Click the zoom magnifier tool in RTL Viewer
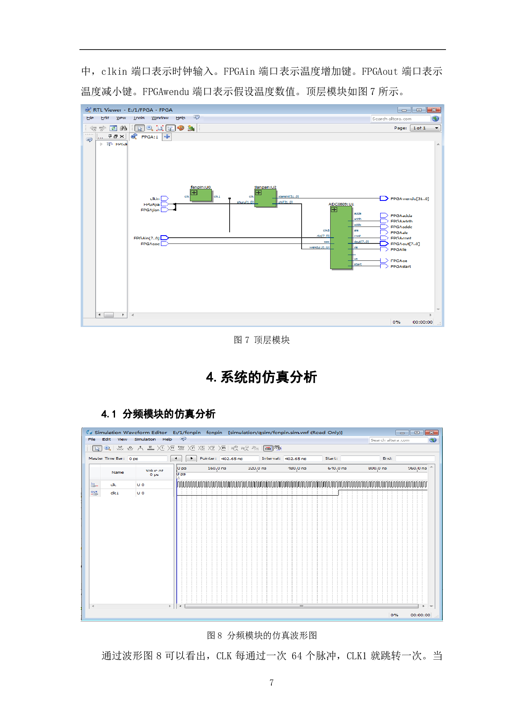Image resolution: width=513 pixels, height=725 pixels. click(150, 128)
